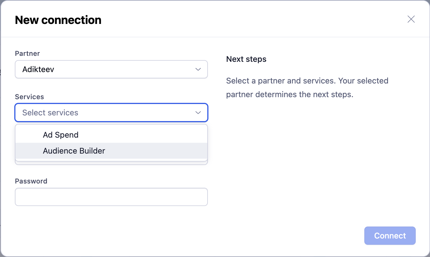Click the Partner field label
Viewport: 430px width, 257px height.
coord(27,54)
